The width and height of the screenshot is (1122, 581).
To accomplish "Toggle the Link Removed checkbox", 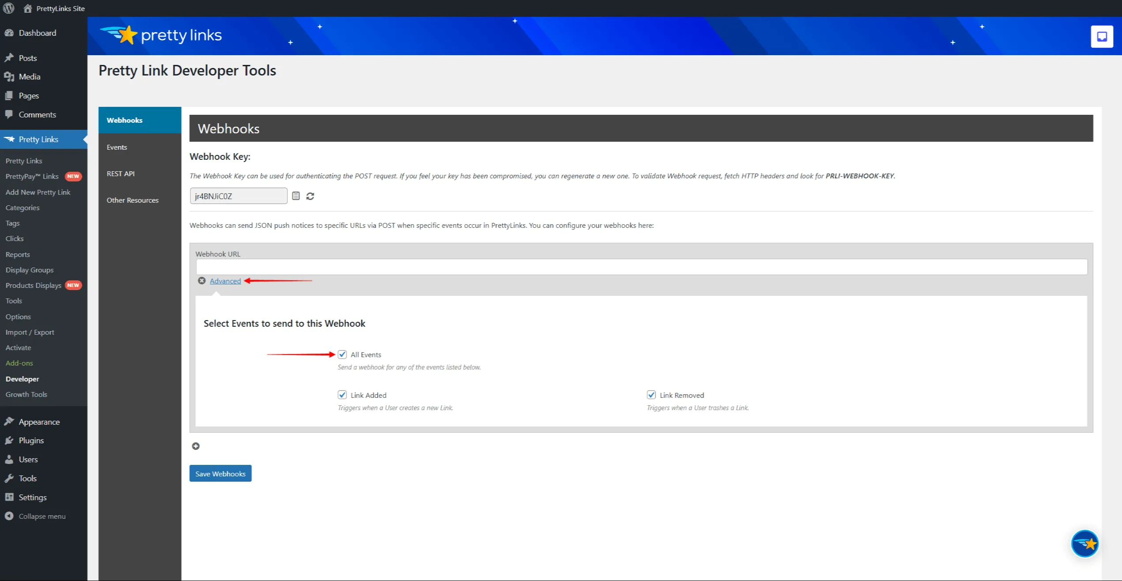I will coord(651,395).
